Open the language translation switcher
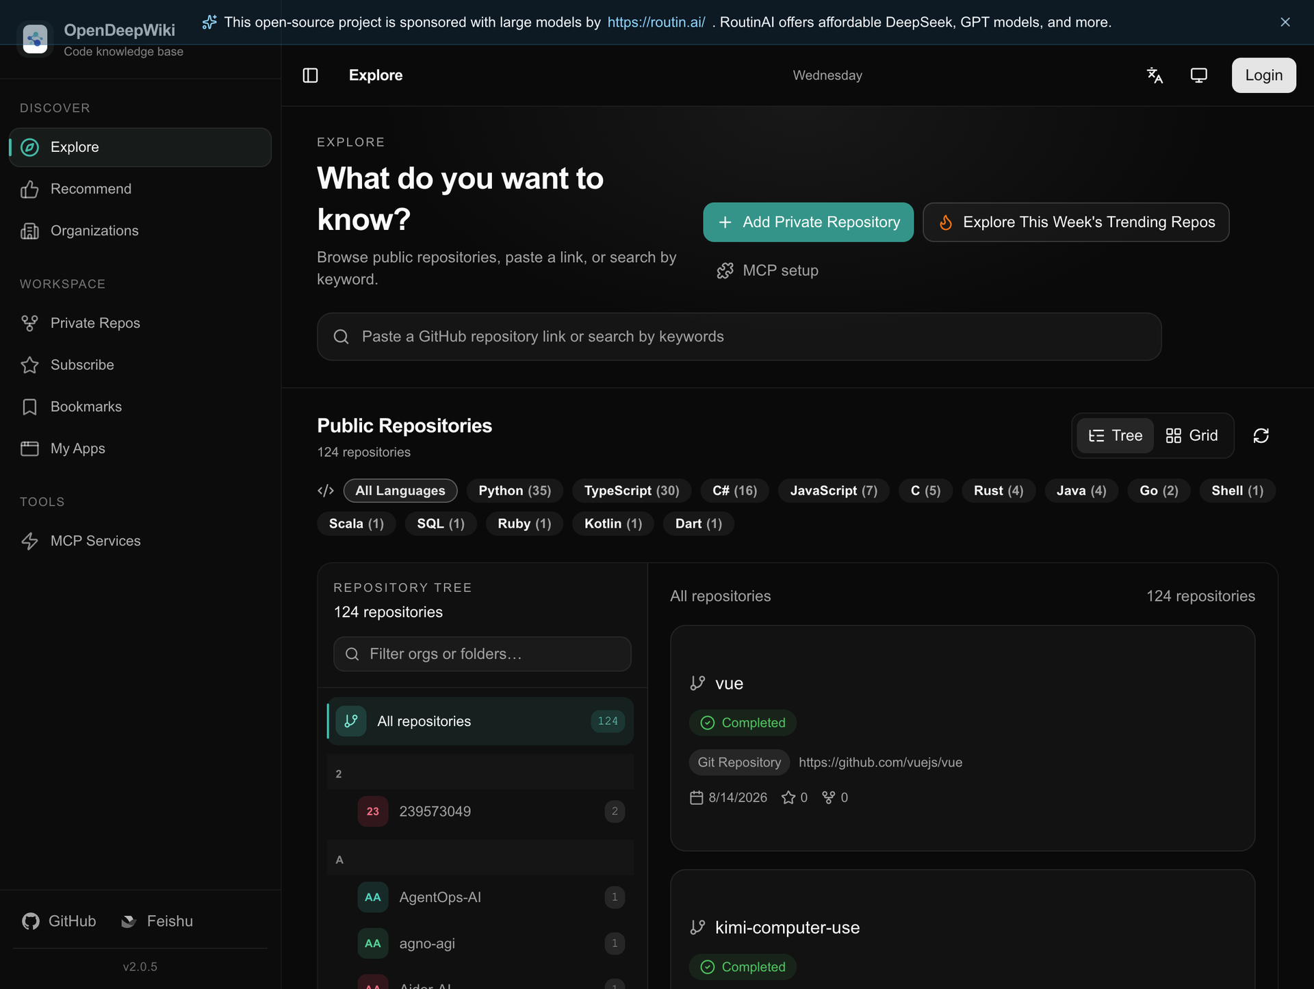The height and width of the screenshot is (989, 1314). 1155,75
